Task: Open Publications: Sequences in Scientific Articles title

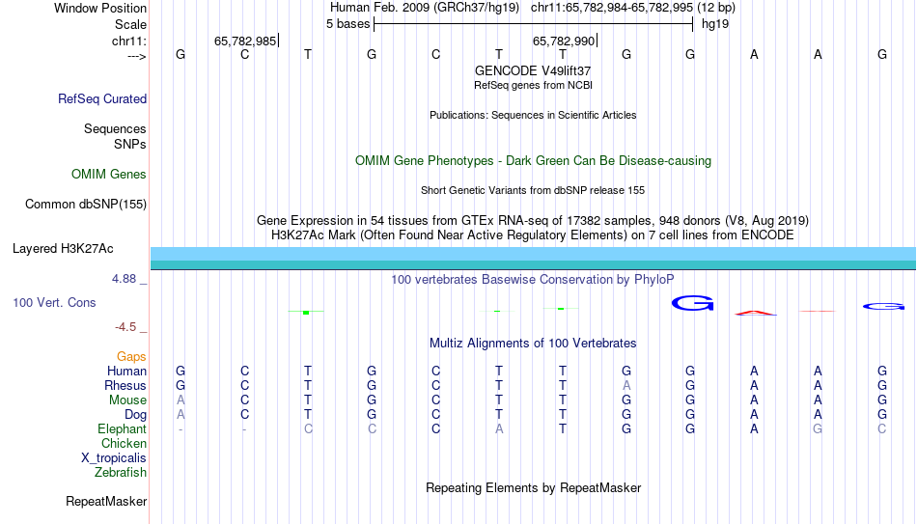Action: pos(533,115)
